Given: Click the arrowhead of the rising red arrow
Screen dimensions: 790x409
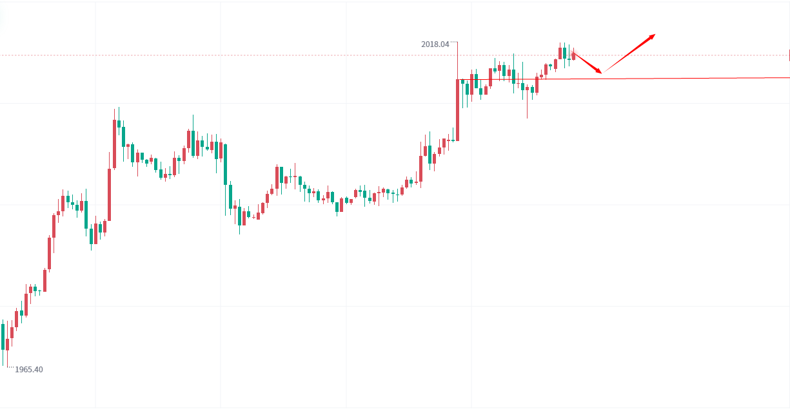Looking at the screenshot, I should point(653,35).
